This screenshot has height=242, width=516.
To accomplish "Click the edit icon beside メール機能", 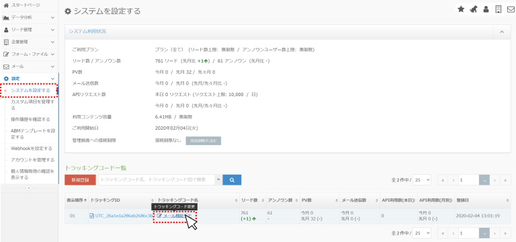I will click(159, 216).
